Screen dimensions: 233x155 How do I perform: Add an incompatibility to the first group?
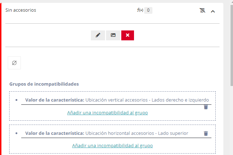click(107, 113)
